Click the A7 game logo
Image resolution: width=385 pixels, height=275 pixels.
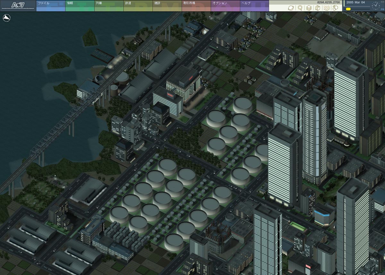(x=18, y=5)
